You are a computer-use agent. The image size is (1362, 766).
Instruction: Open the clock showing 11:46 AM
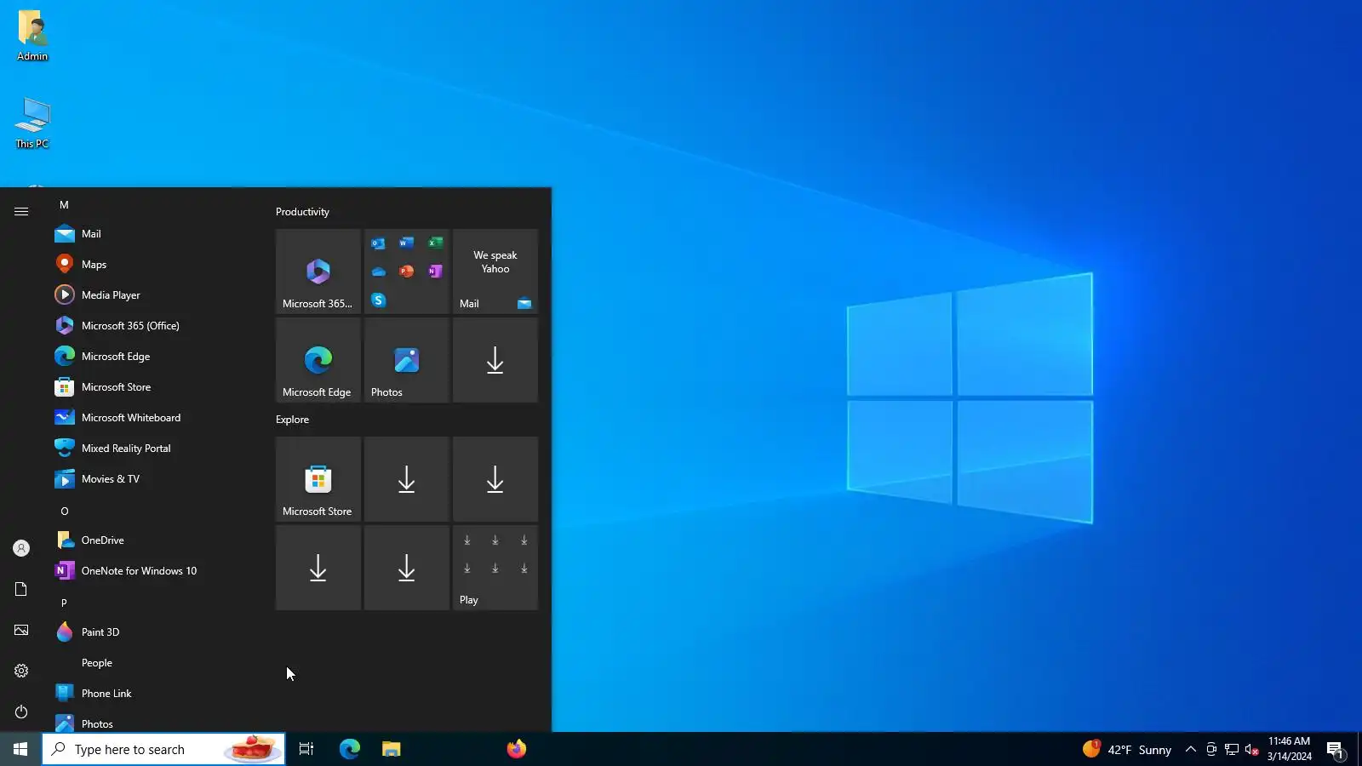tap(1289, 749)
